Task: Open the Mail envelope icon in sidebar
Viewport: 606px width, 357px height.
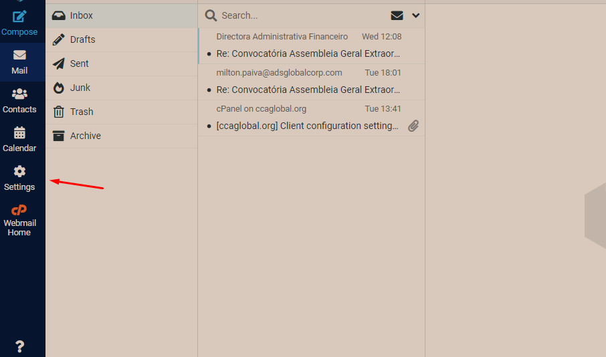Action: tap(19, 55)
